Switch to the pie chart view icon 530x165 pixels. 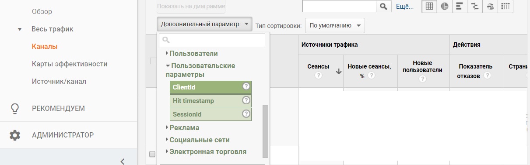pyautogui.click(x=444, y=6)
